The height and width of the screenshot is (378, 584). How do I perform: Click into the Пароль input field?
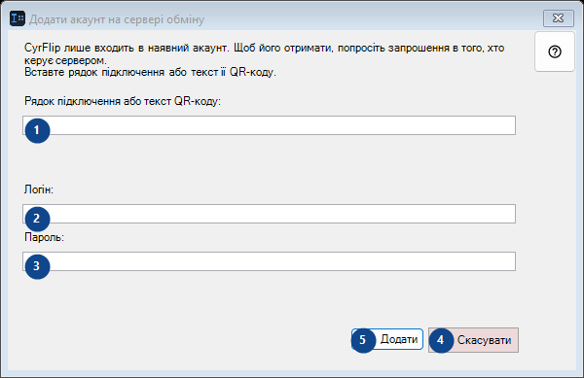269,261
